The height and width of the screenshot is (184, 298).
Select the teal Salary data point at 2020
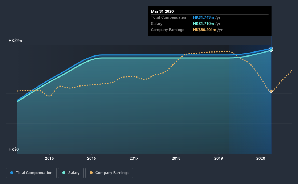point(271,50)
